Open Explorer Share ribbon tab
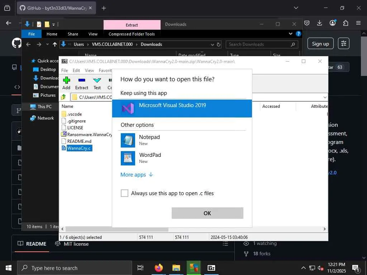Screen dimensions: 367x275 tap(73, 34)
